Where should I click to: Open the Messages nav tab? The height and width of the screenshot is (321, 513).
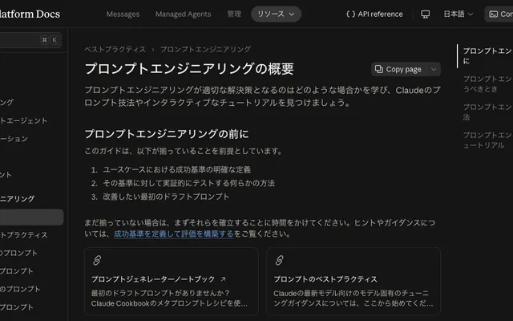123,14
